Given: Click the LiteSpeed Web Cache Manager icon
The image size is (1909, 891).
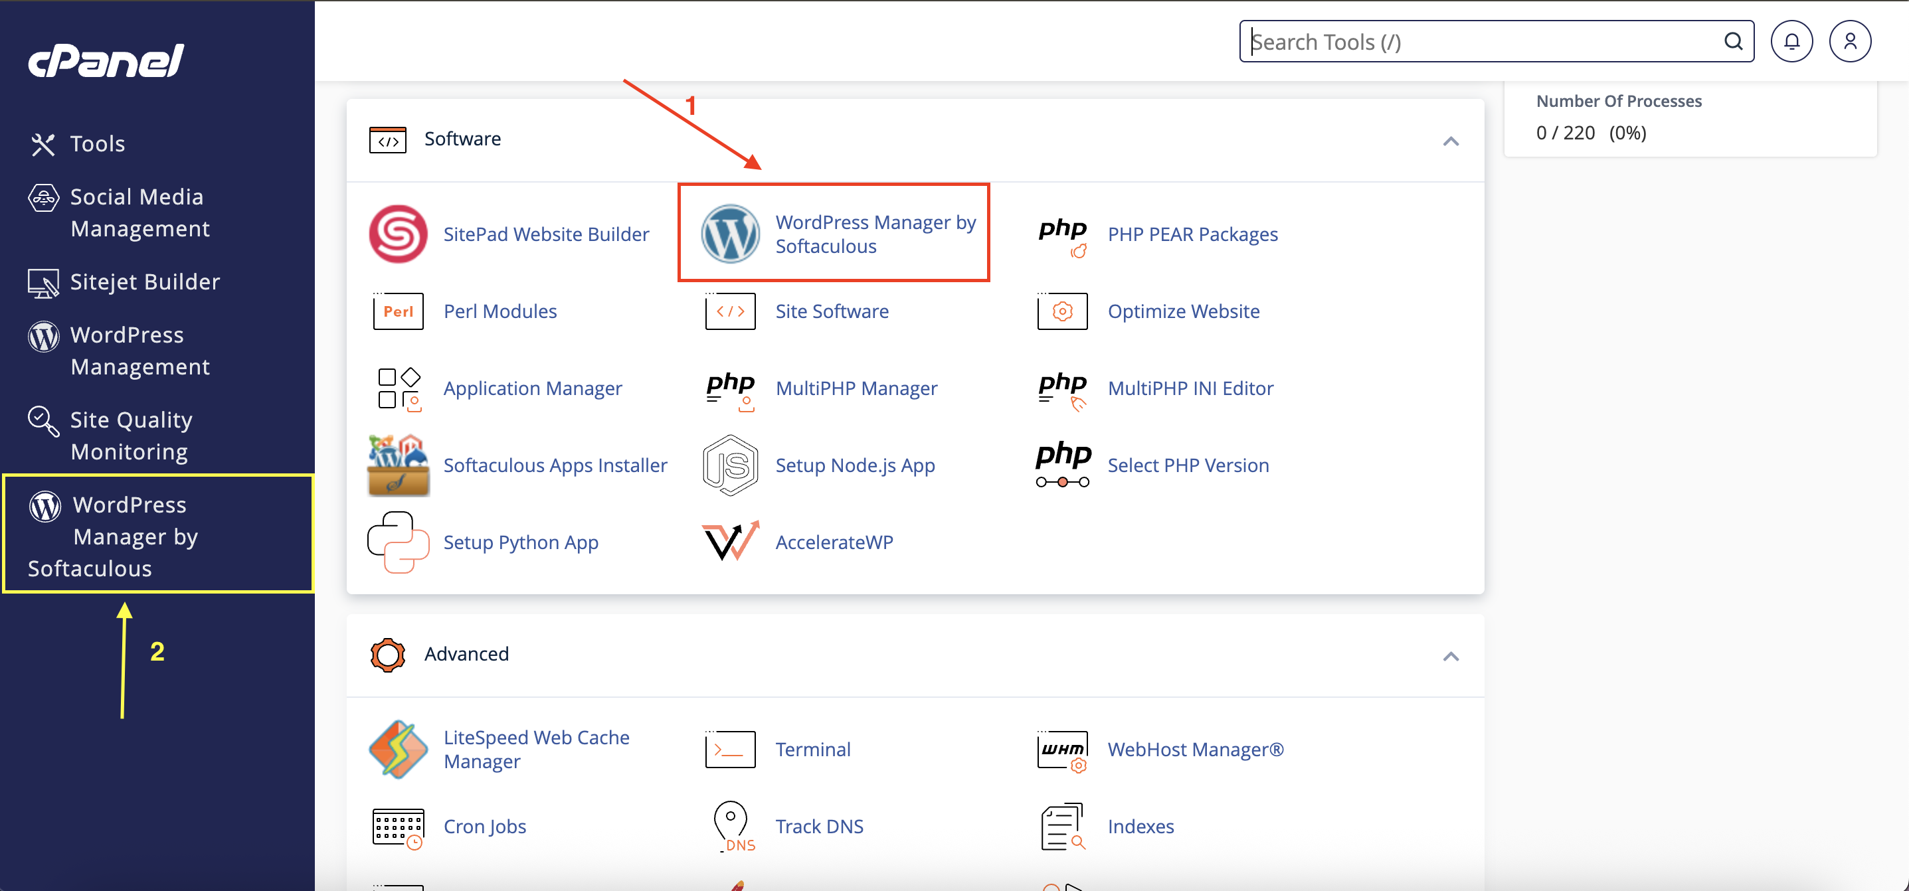Looking at the screenshot, I should [x=398, y=750].
